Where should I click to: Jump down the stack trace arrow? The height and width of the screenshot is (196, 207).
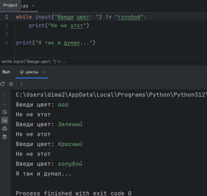pyautogui.click(x=4, y=104)
